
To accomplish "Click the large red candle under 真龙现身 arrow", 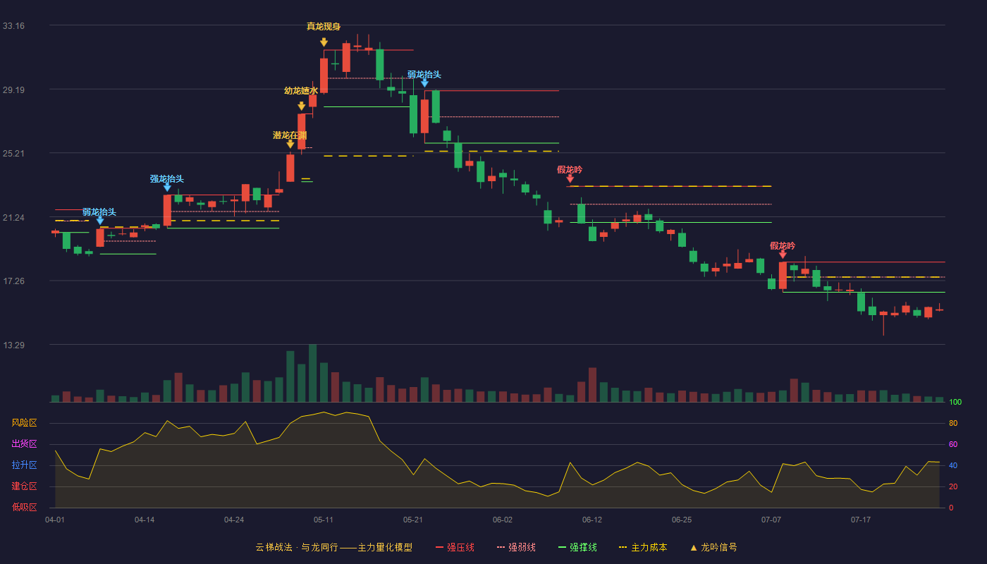I will click(x=324, y=75).
